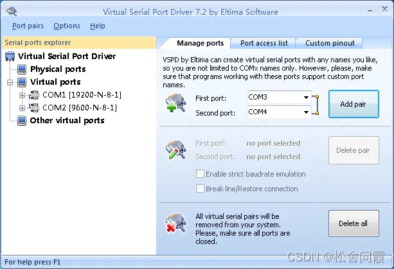Screen dimensions: 394x269
Task: Close the Virtual Serial Port Driver window
Action: click(x=384, y=9)
